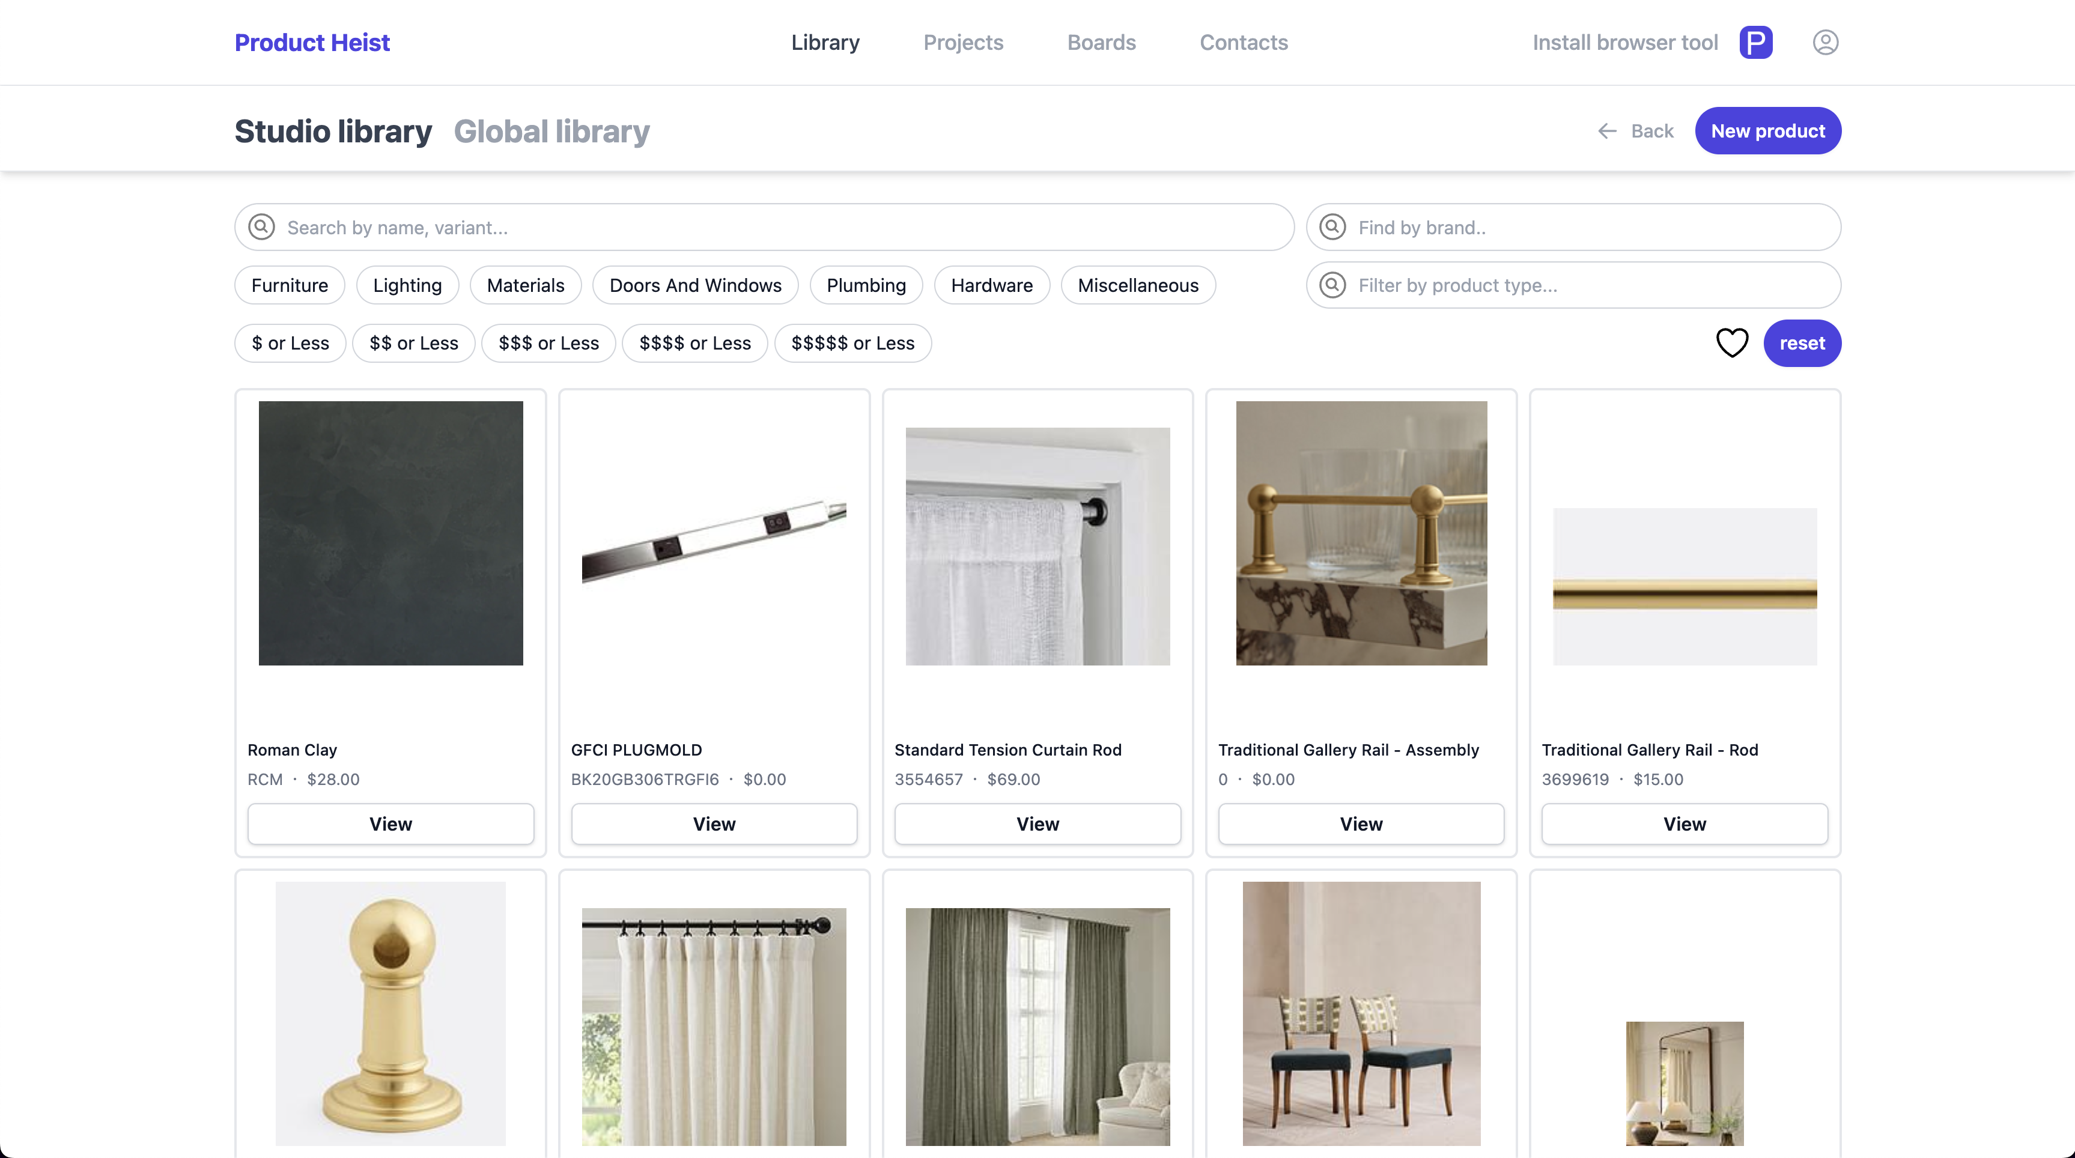Click the Back arrow icon
The height and width of the screenshot is (1158, 2075).
[x=1607, y=130]
